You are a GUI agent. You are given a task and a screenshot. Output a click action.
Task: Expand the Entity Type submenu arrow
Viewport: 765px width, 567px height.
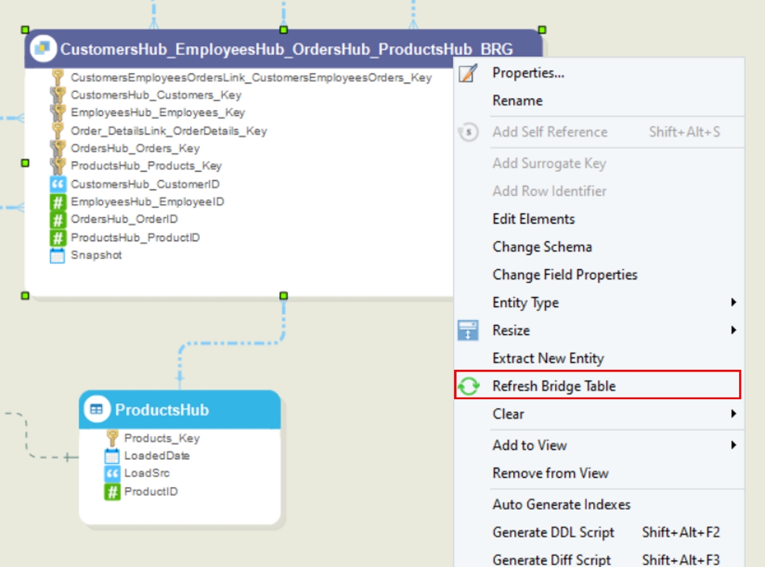click(x=733, y=302)
